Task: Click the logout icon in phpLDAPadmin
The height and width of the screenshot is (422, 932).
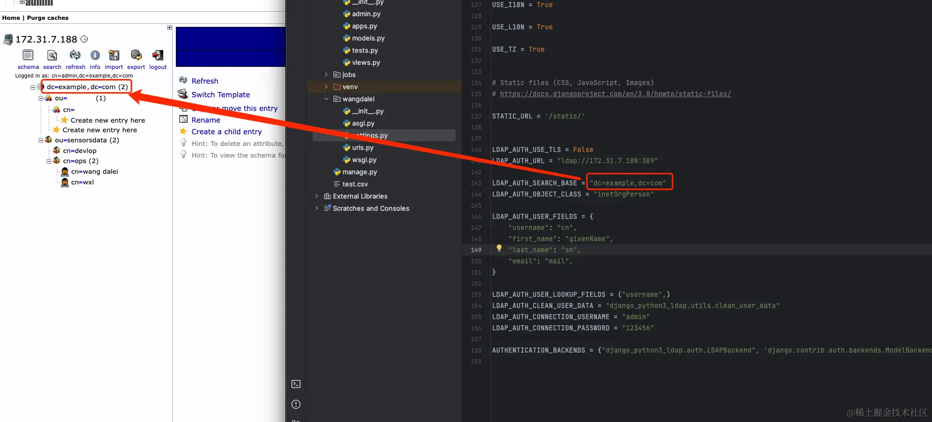Action: pyautogui.click(x=158, y=55)
